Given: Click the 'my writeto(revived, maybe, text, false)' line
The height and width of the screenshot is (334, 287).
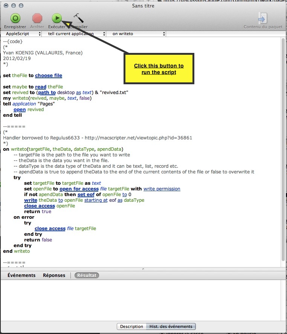Looking at the screenshot, I should click(47, 98).
